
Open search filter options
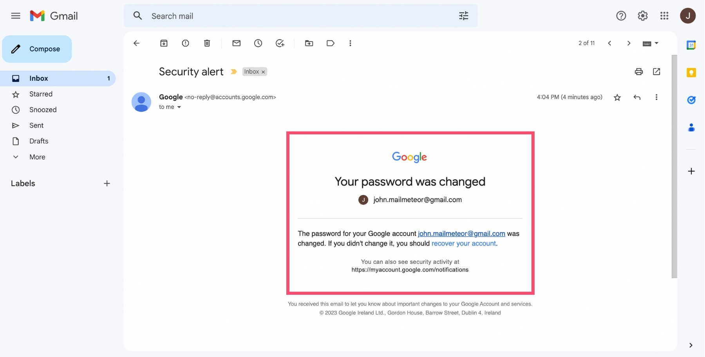point(464,16)
